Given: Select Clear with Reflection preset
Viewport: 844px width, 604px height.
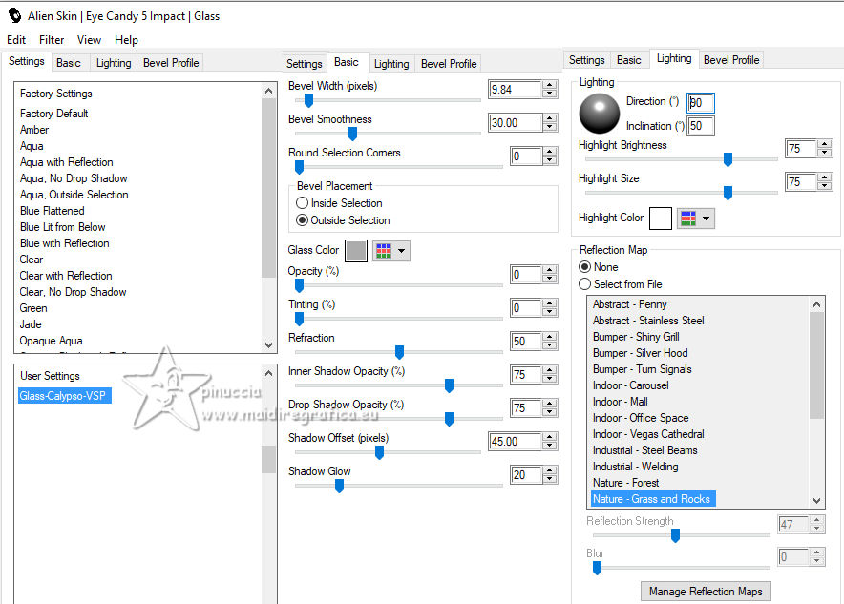Looking at the screenshot, I should pos(66,276).
